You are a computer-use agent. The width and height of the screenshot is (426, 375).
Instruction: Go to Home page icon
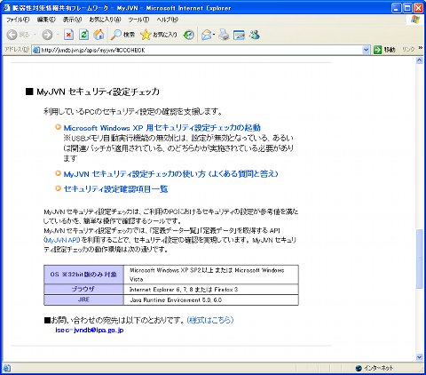[x=99, y=35]
